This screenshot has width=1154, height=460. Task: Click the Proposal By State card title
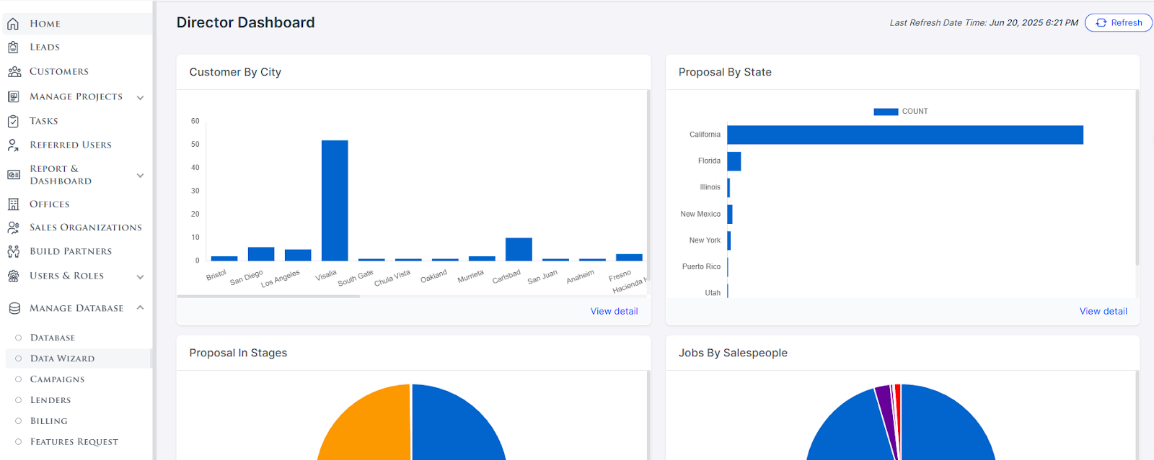point(725,72)
